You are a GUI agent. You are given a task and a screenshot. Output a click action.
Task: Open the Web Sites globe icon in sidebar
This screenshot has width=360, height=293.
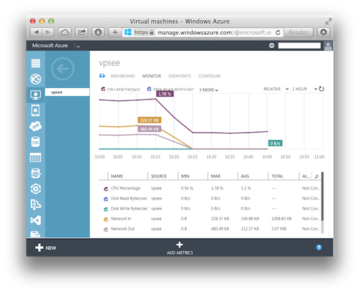point(35,79)
